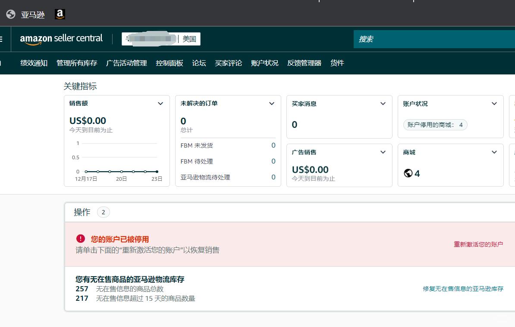Viewport: 515px width, 327px height.
Task: Expand the 商城 card chevron
Action: click(x=494, y=152)
